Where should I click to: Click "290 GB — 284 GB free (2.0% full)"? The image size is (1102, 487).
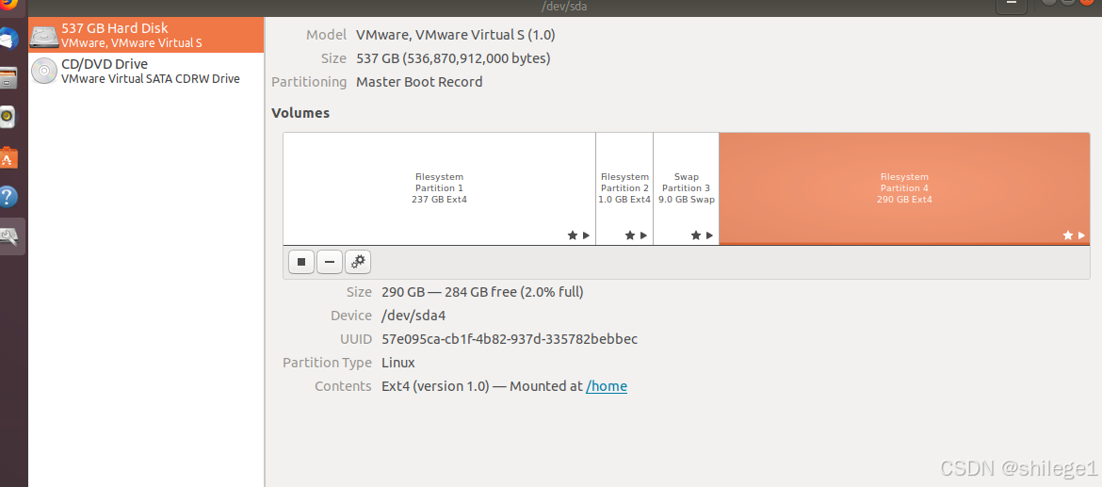(x=482, y=292)
